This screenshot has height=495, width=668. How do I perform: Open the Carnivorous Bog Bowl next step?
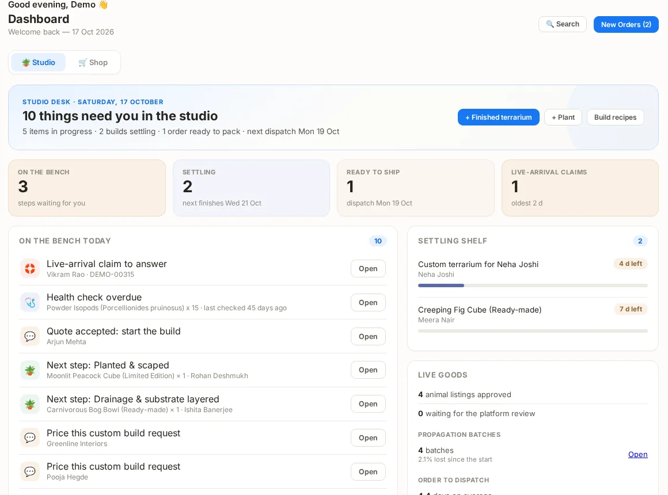368,404
